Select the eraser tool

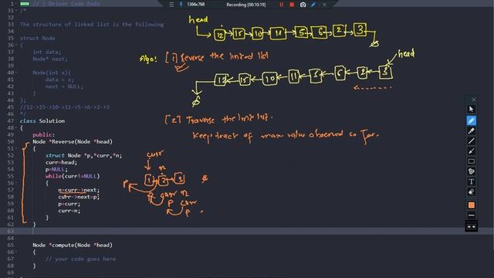point(472,192)
